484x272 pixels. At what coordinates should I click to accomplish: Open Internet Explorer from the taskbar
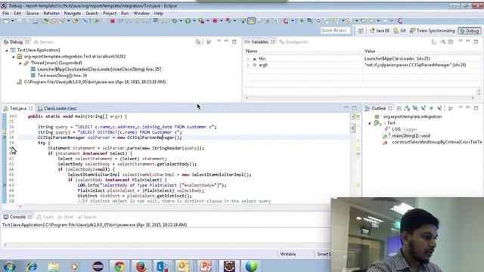click(32, 266)
